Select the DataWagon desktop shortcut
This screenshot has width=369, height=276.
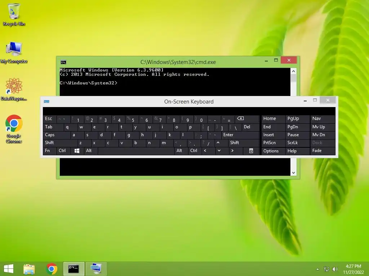(x=14, y=89)
